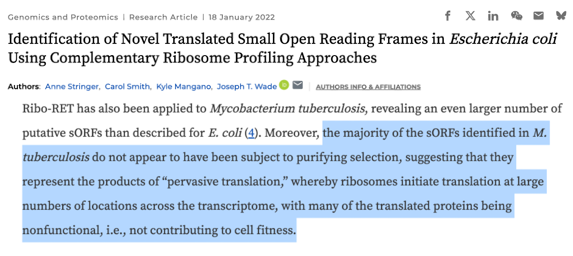The image size is (573, 256).
Task: Share article on LinkedIn
Action: click(493, 16)
